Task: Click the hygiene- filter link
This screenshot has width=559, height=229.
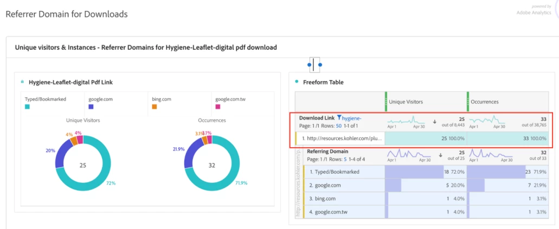Action: click(x=352, y=118)
